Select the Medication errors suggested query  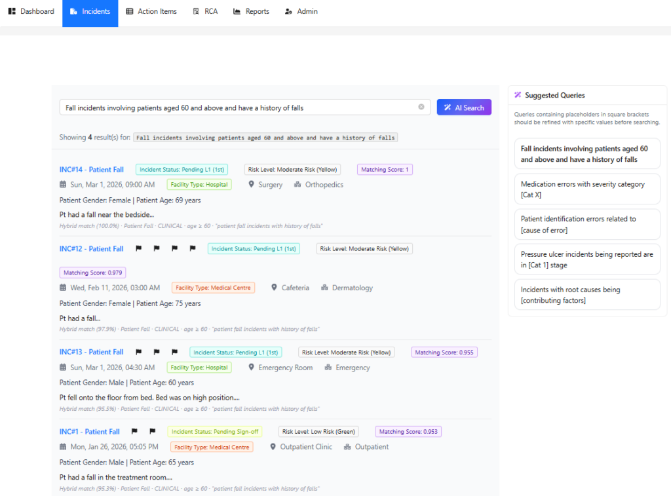587,189
